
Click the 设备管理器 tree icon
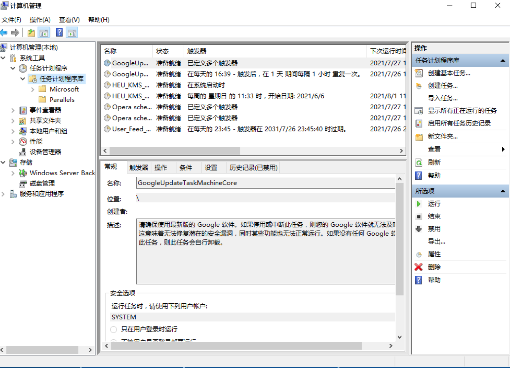[23, 152]
